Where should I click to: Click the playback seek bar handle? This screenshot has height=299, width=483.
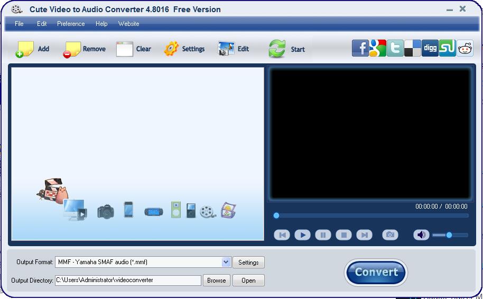tap(276, 216)
